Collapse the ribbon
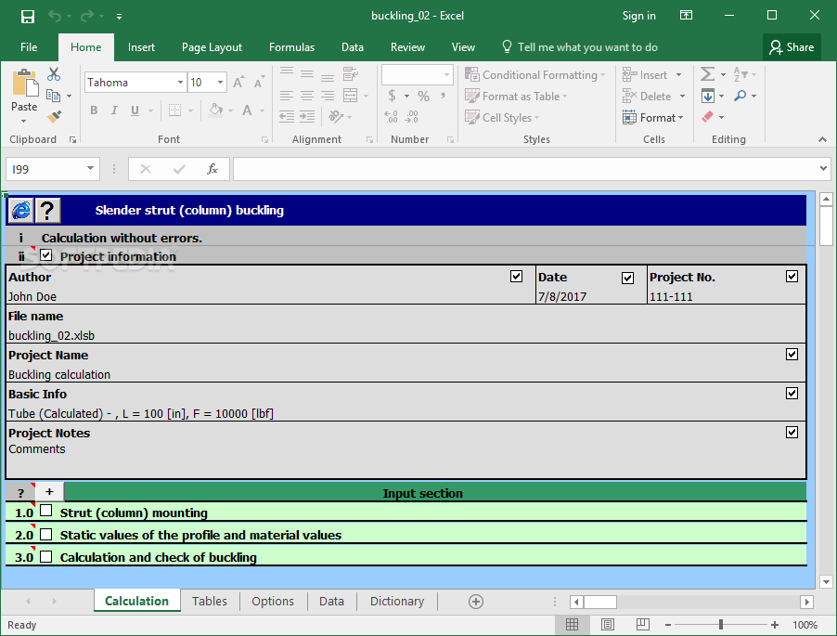Screen dimensions: 837x636 click(822, 139)
